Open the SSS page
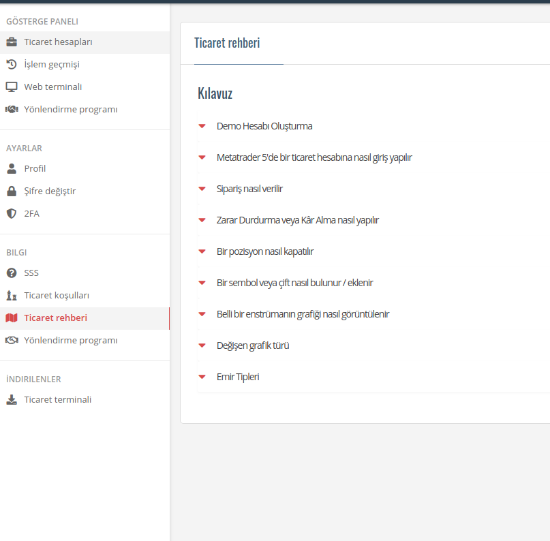The height and width of the screenshot is (541, 550). pyautogui.click(x=85, y=273)
